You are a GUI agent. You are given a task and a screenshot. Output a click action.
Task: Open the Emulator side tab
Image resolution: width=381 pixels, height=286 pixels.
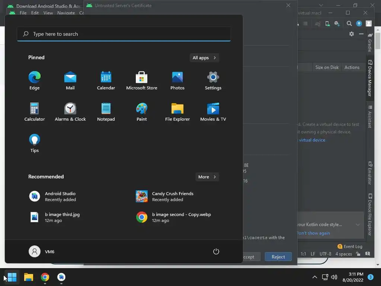coord(370,173)
